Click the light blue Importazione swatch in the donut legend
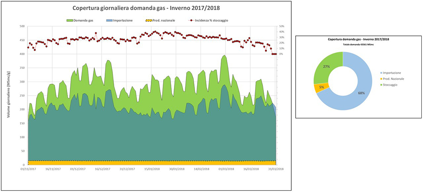Screen dimensions: 423x192 pos(381,73)
